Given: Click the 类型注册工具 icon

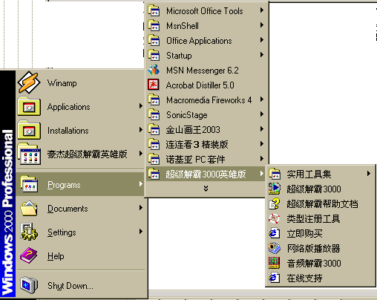Looking at the screenshot, I should [x=275, y=218].
